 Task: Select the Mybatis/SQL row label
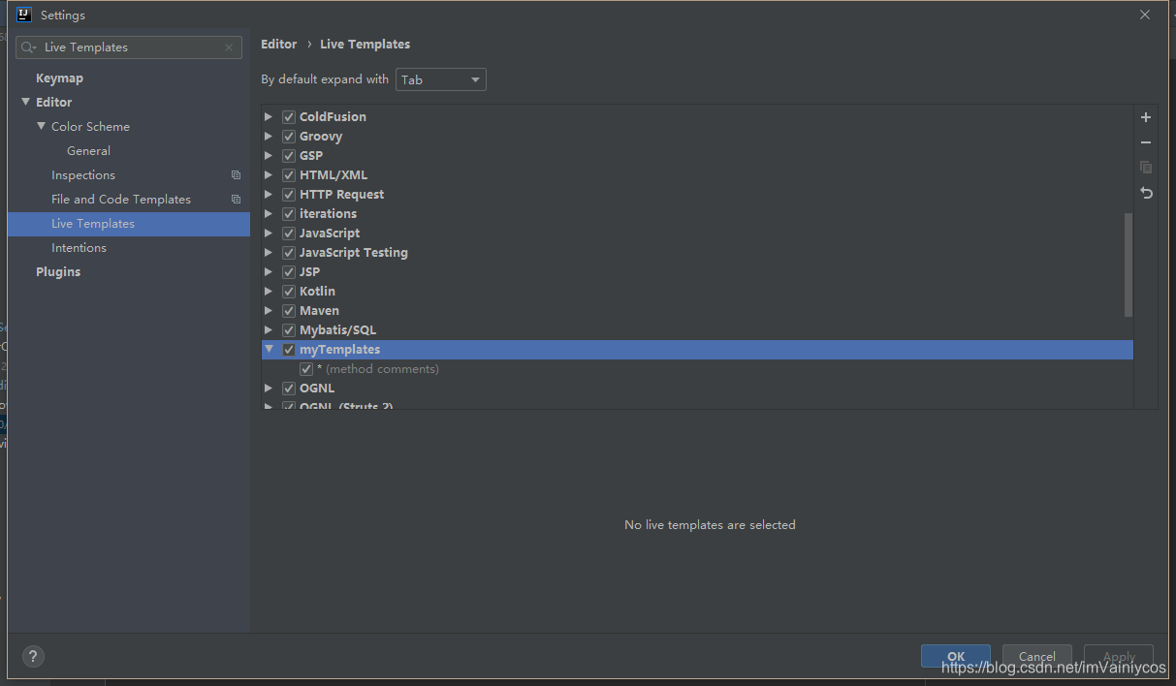coord(337,330)
